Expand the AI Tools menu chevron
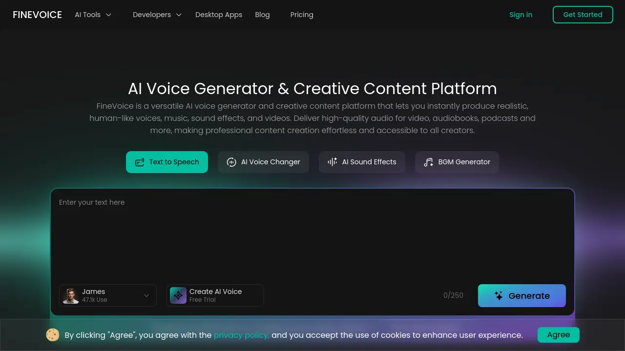 pos(108,15)
